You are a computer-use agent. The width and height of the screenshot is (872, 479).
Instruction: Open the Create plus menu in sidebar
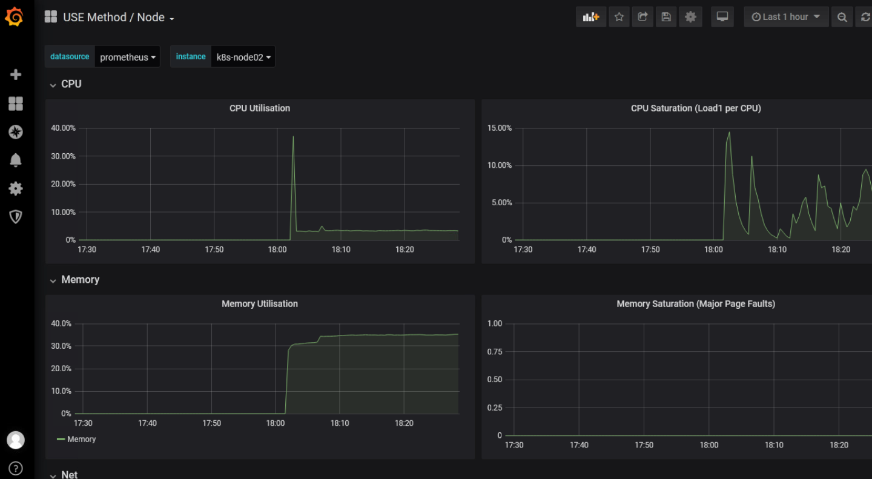click(16, 74)
